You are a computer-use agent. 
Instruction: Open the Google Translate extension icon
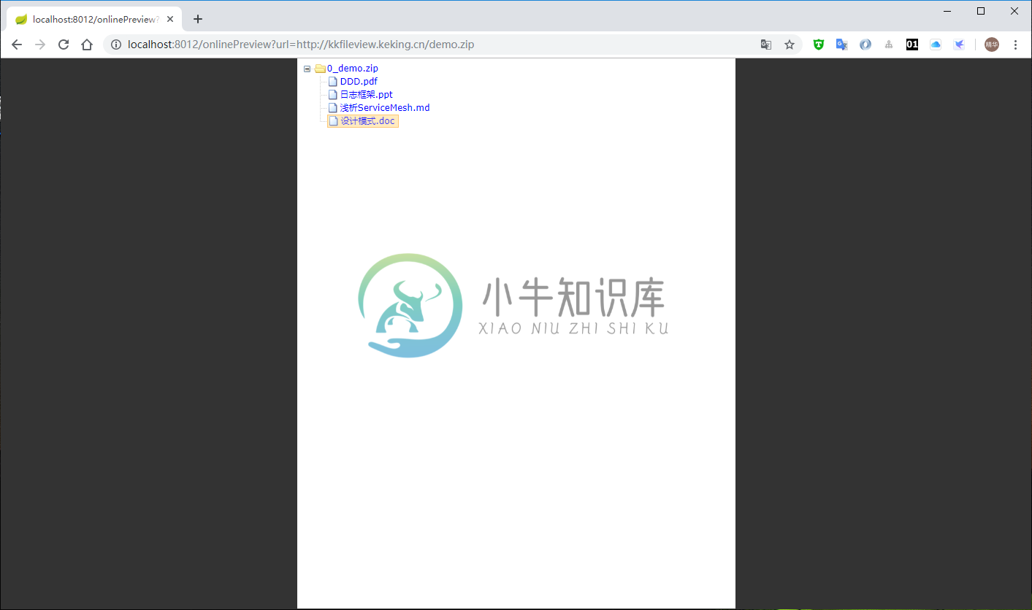tap(842, 45)
